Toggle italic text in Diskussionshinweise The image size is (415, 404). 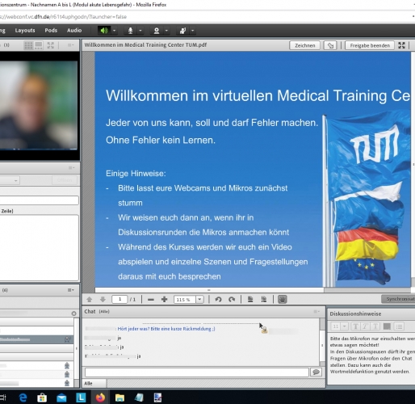click(365, 326)
